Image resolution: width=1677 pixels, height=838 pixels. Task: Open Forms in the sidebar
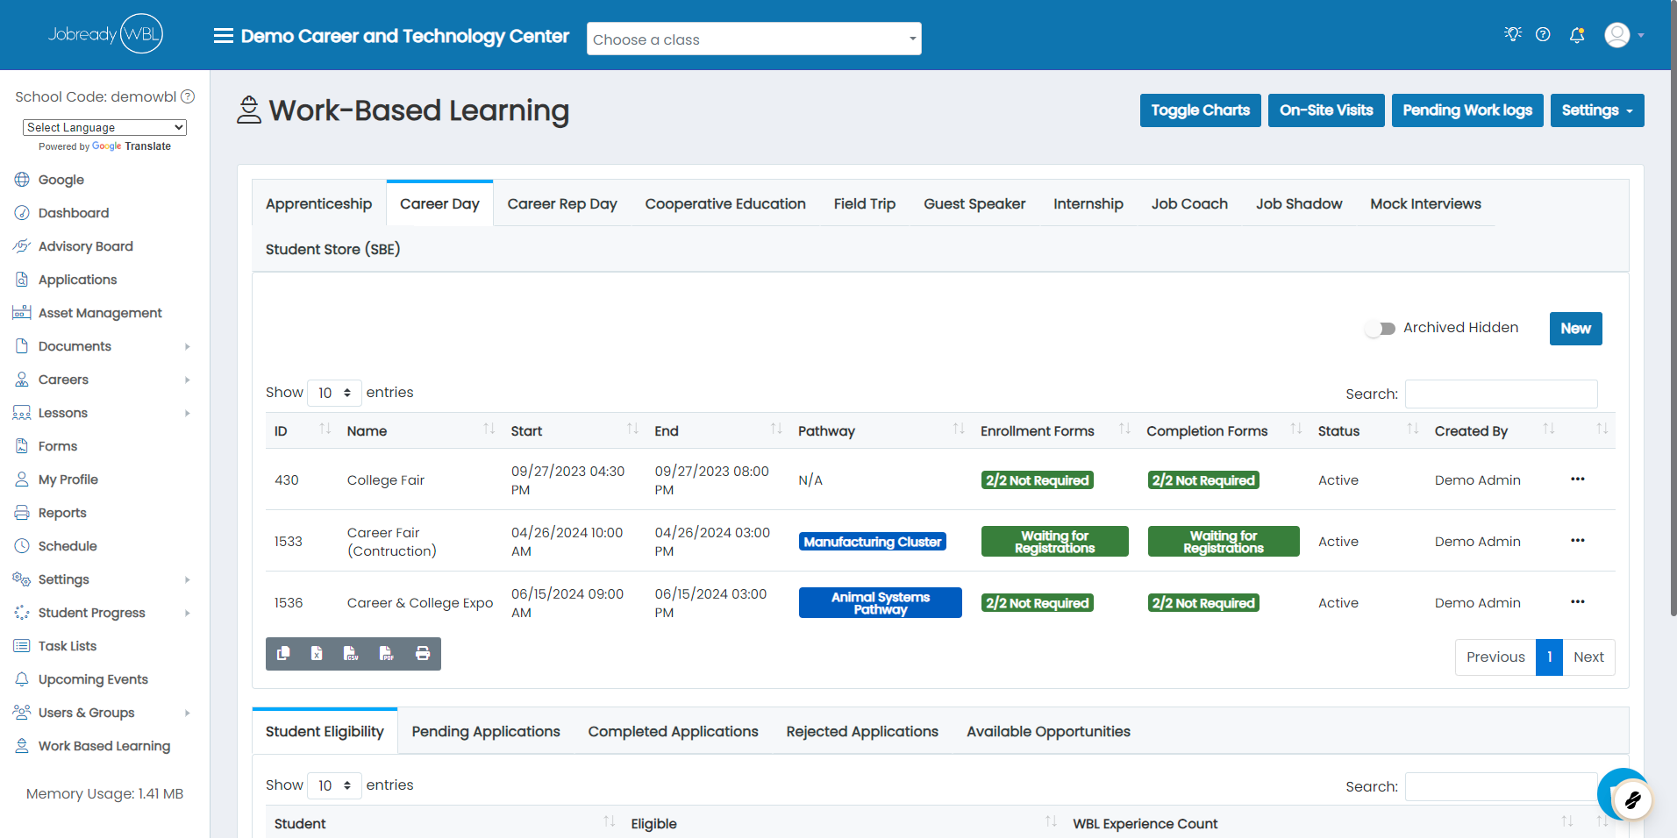pos(58,446)
